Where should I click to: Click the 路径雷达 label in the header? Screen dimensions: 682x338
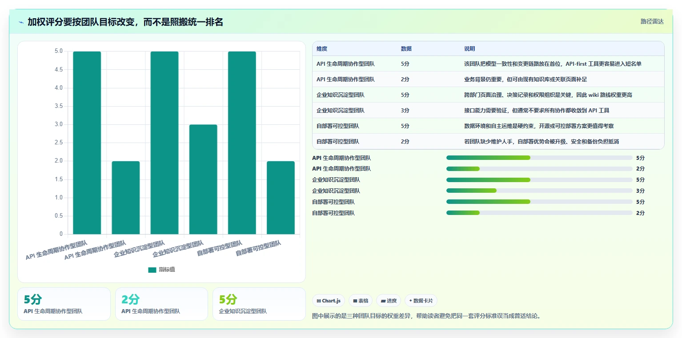[x=652, y=21]
